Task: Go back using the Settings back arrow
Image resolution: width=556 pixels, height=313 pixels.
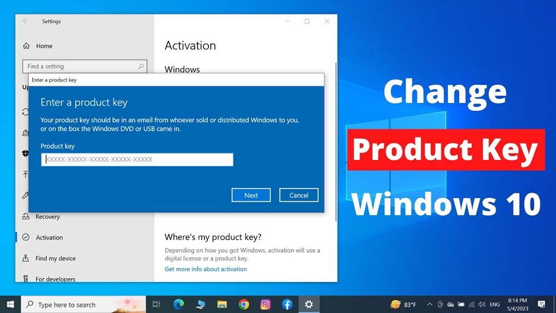Action: (26, 21)
